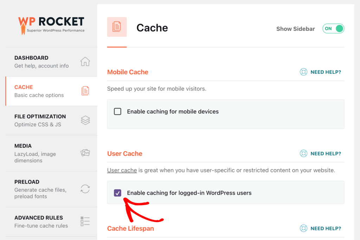Image resolution: width=360 pixels, height=240 pixels.
Task: Click the Advanced Rules checklist icon
Action: point(85,221)
